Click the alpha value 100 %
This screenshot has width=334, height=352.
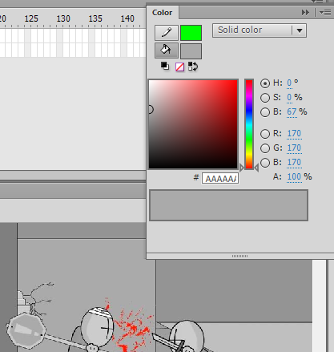[300, 176]
